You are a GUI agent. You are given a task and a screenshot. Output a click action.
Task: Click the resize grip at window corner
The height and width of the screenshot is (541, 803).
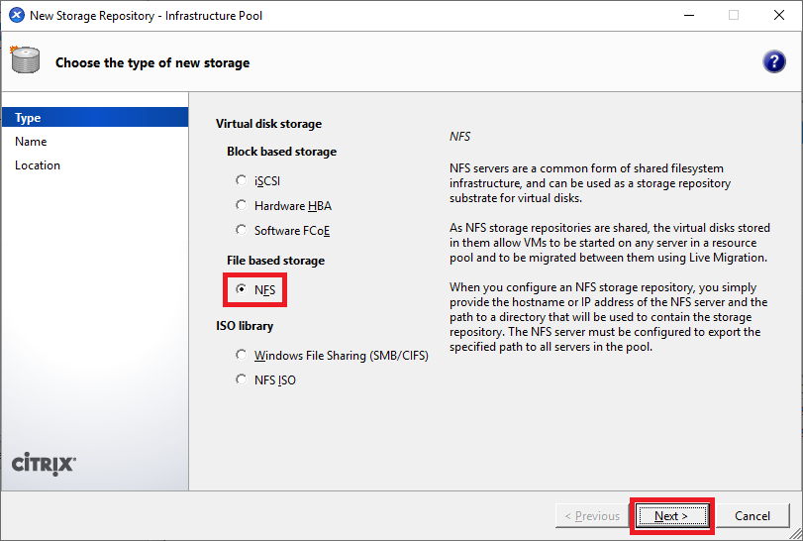click(x=796, y=534)
